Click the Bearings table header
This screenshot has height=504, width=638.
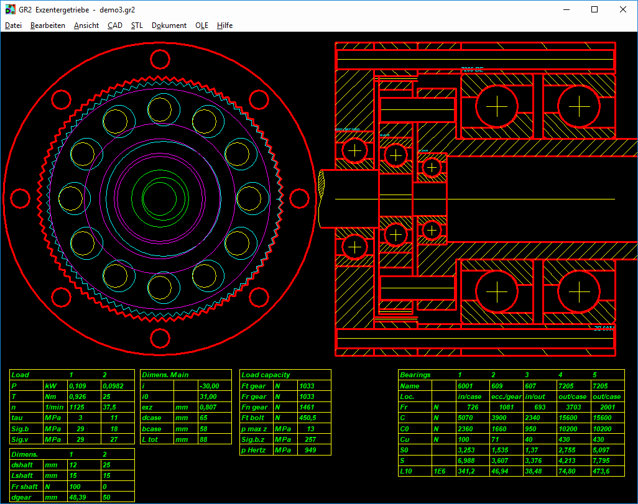tap(415, 375)
